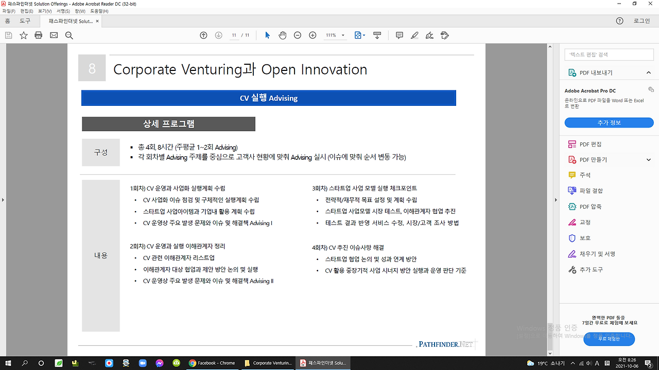Expand the left navigation pane arrow
The image size is (659, 370).
tap(3, 200)
